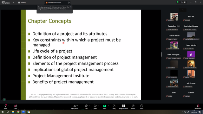
Task: Click the taskbar clock and date
Action: 194,112
